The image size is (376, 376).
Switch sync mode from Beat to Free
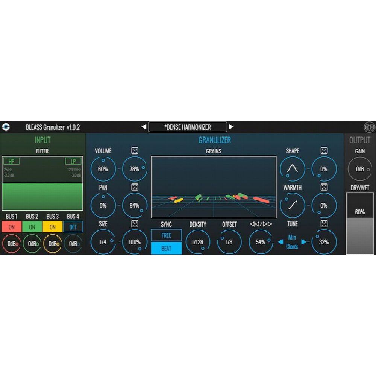(166, 235)
